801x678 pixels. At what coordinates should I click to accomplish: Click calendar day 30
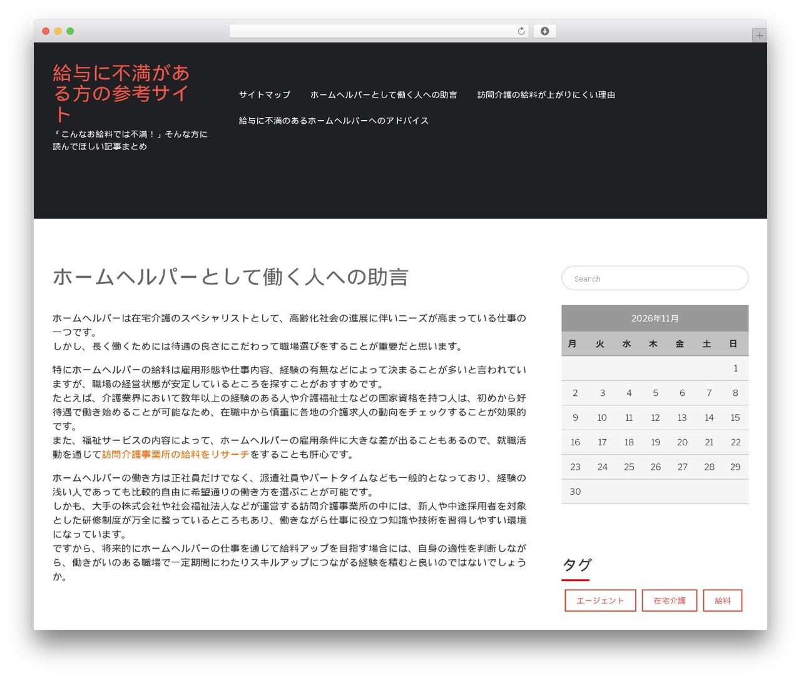(575, 492)
